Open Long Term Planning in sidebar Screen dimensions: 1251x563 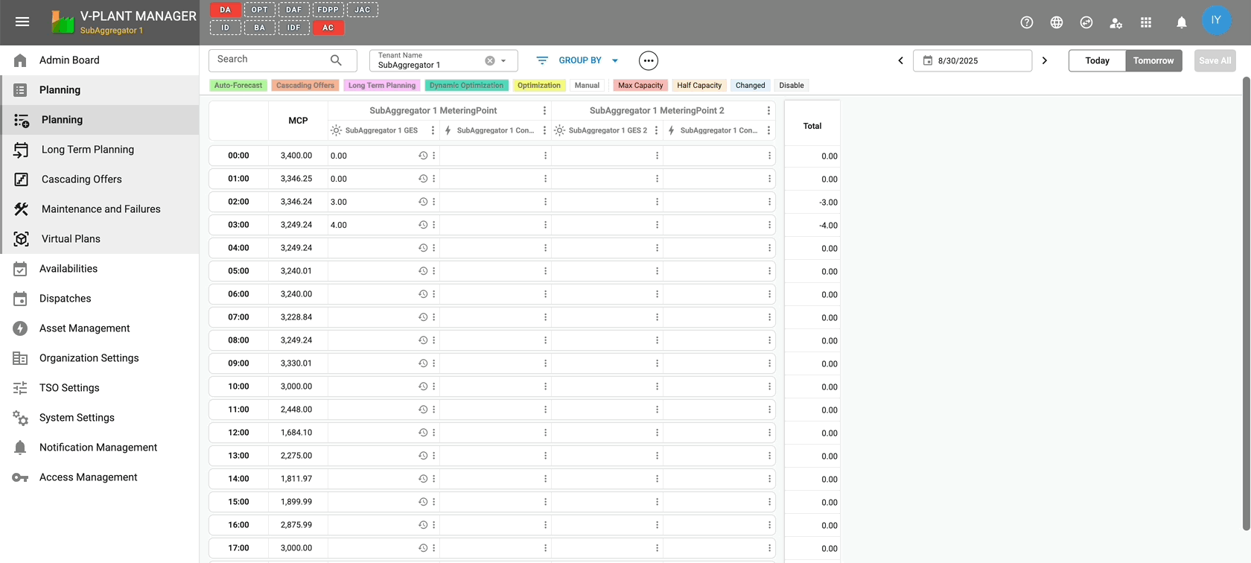pyautogui.click(x=87, y=149)
